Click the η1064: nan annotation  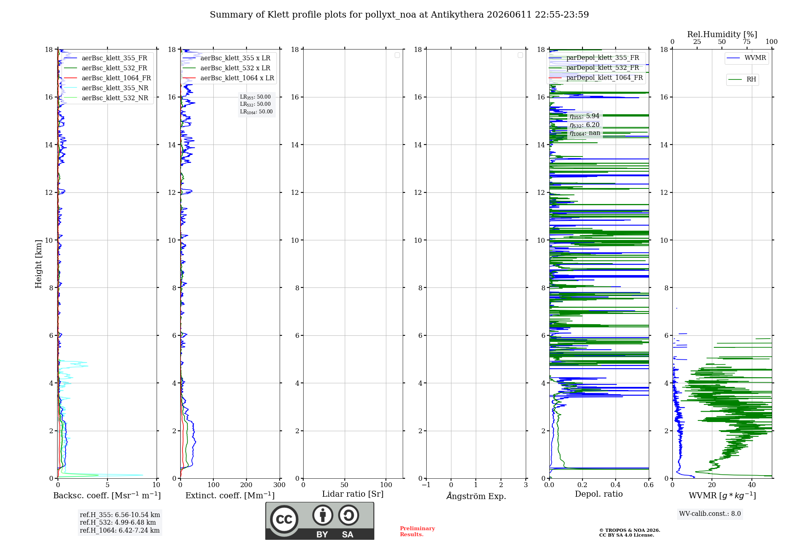click(x=585, y=133)
